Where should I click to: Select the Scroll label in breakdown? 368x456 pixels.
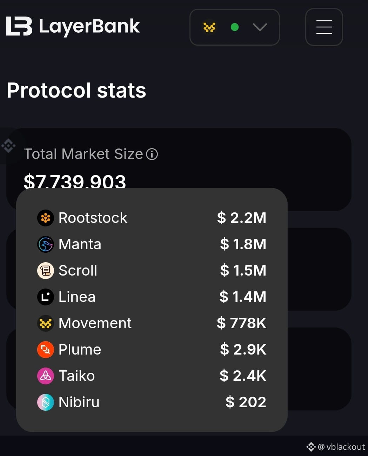pos(78,271)
